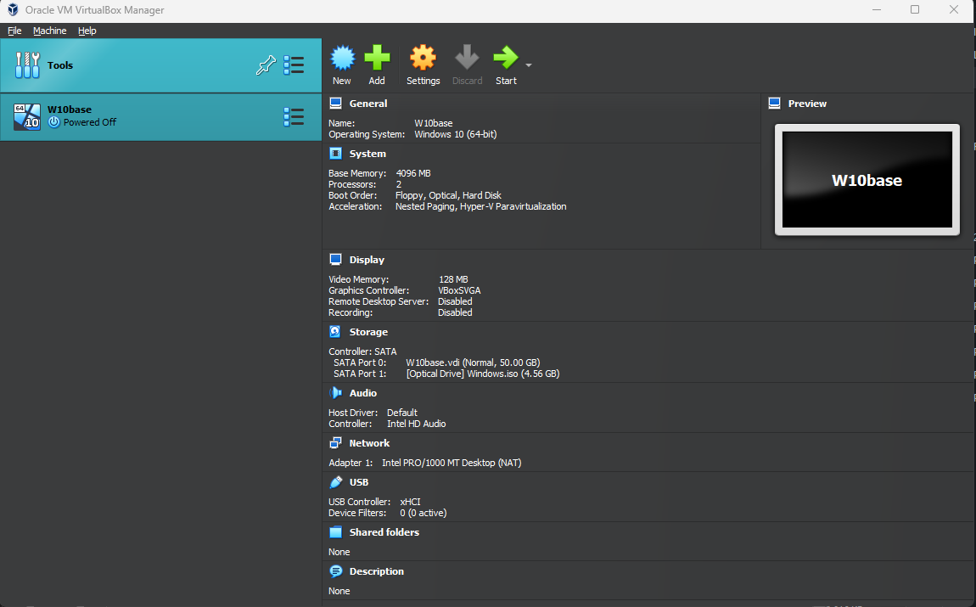Open the Storage settings heading link
The image size is (976, 607).
click(368, 332)
